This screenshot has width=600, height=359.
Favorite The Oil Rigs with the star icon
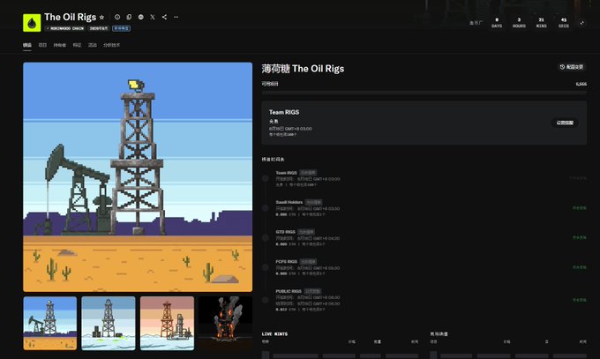coord(101,18)
